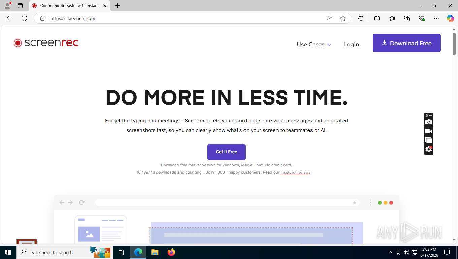Open the clock showing 3:03 PM
The image size is (458, 259).
[x=429, y=252]
